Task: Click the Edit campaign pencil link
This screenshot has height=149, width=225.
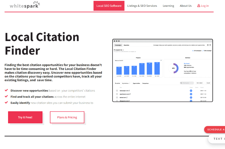Action: (207, 51)
